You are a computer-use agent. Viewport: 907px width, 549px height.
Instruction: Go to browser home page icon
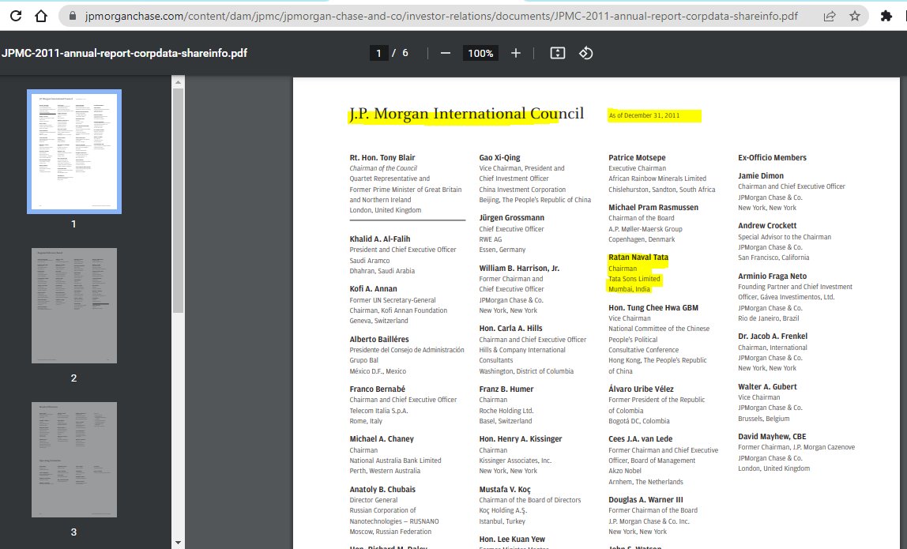coord(41,16)
